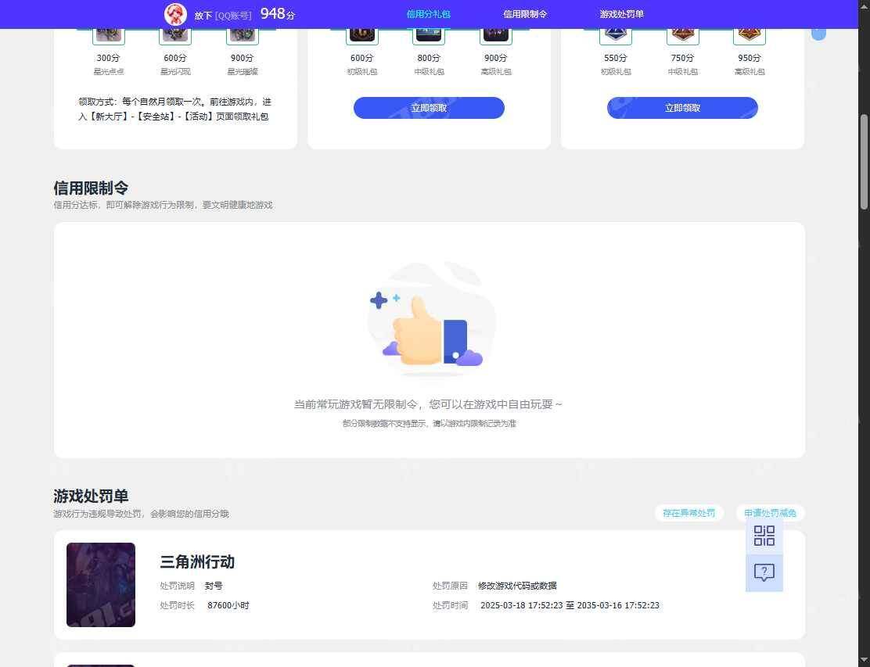Click the 三角洲行动 game cover thumbnail
Screen dimensions: 870x667
[x=101, y=584]
